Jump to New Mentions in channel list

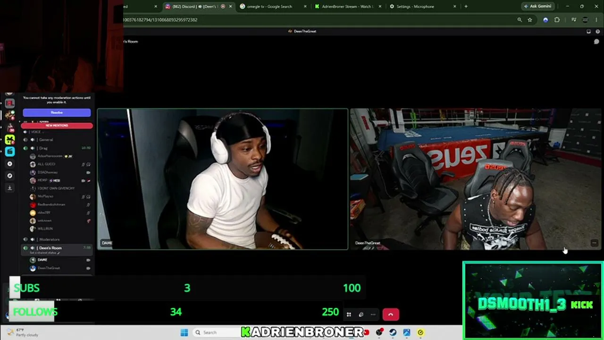click(x=57, y=126)
